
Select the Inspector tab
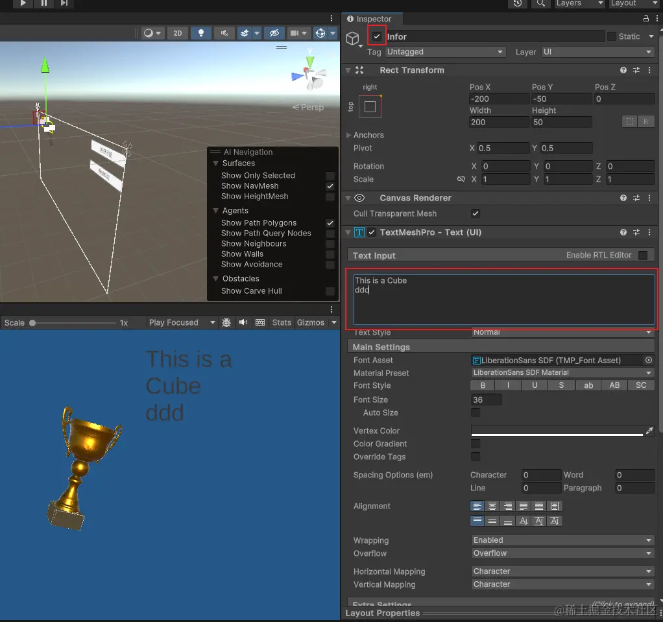(372, 19)
